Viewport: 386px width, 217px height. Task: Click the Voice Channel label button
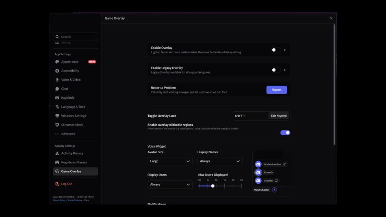tap(261, 190)
